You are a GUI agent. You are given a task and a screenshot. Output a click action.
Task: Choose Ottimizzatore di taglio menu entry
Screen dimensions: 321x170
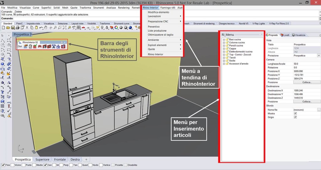[x=160, y=35]
